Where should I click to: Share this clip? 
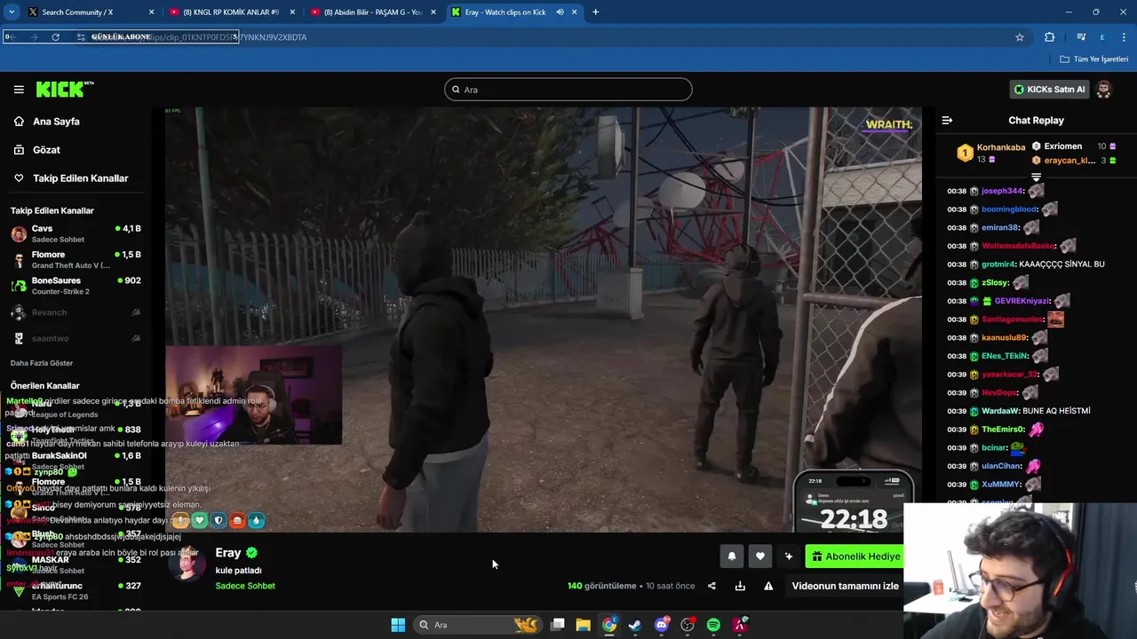pos(712,586)
